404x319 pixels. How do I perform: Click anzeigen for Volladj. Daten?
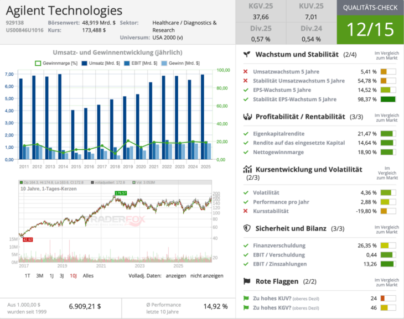click(x=176, y=276)
